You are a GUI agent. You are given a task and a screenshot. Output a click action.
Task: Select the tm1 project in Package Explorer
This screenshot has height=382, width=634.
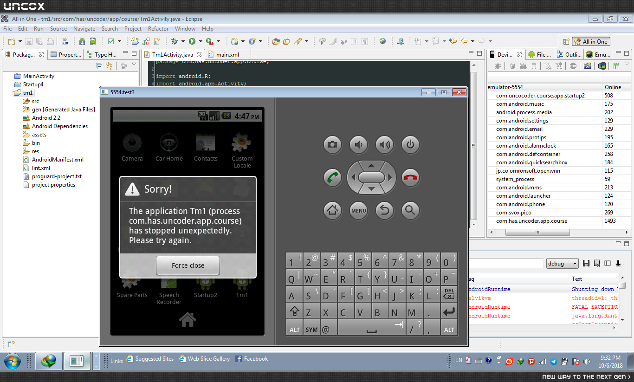[28, 93]
